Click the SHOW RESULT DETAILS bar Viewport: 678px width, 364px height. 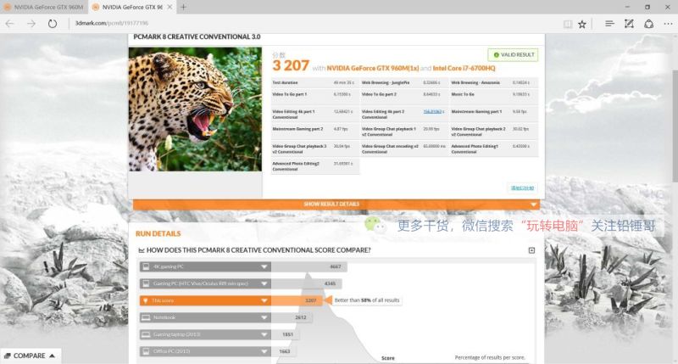(331, 204)
